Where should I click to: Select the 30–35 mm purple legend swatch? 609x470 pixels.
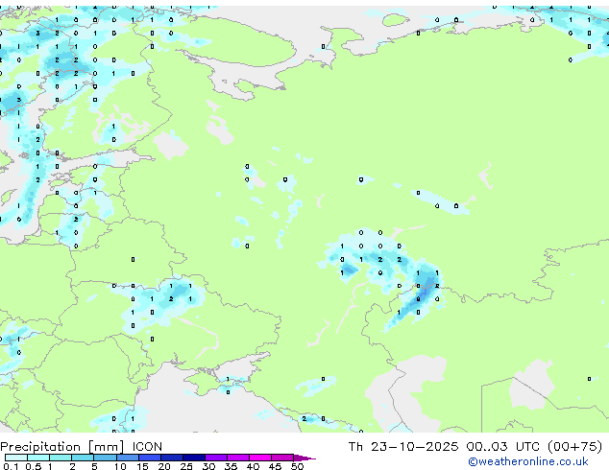tap(215, 458)
